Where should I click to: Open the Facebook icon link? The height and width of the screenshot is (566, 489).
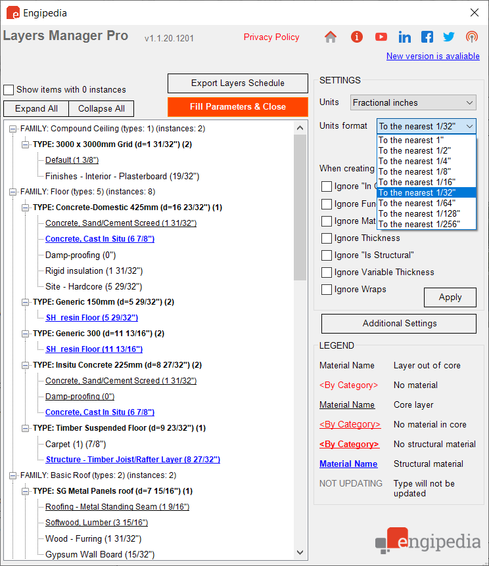pyautogui.click(x=427, y=37)
